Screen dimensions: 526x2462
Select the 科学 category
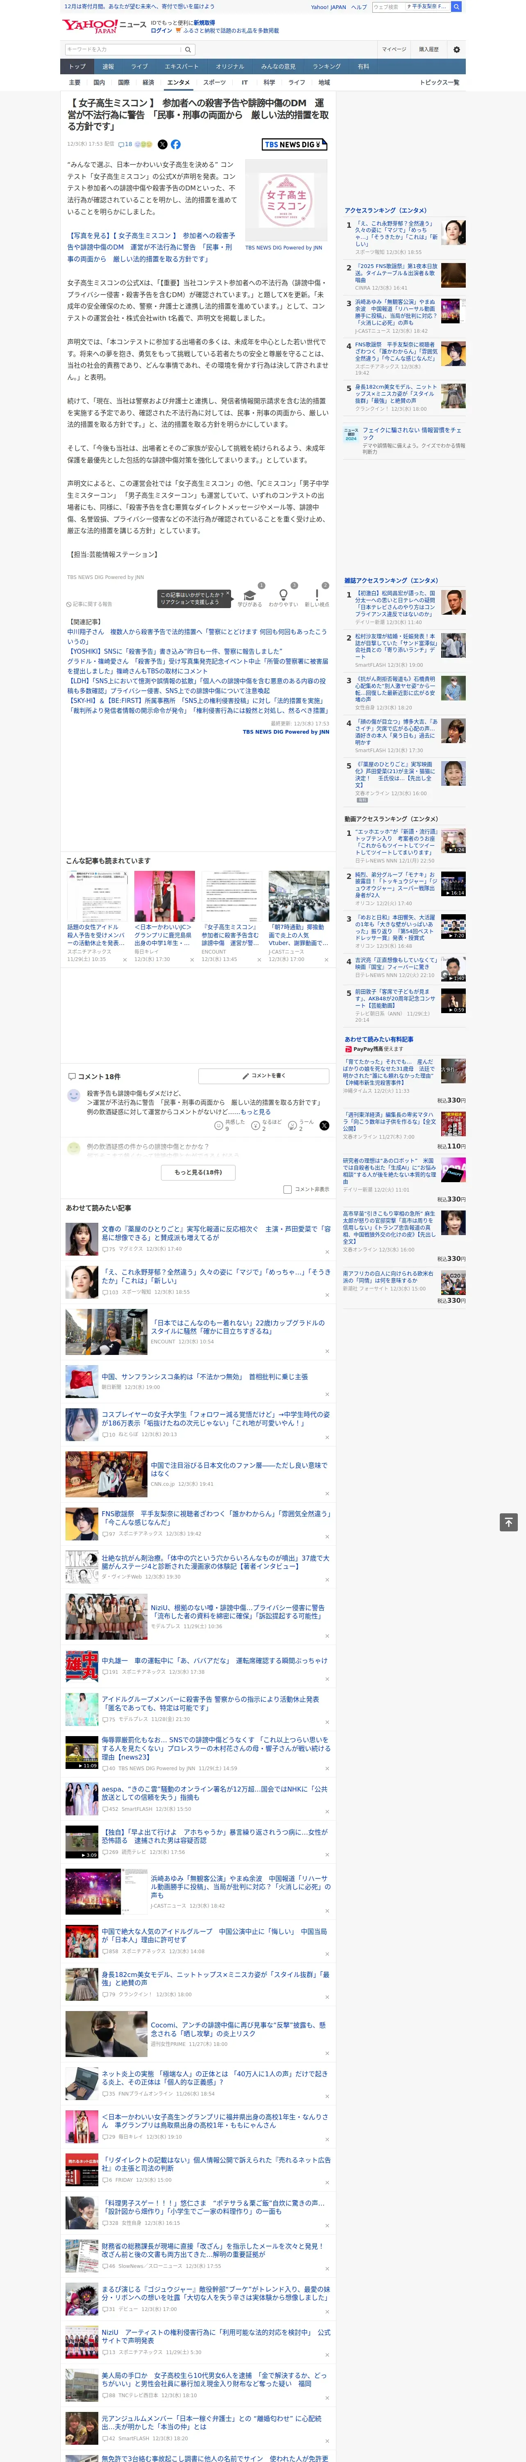(269, 82)
